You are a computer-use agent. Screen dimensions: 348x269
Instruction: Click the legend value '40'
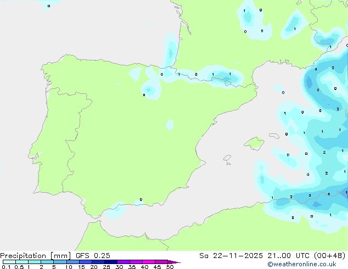tap(144, 267)
